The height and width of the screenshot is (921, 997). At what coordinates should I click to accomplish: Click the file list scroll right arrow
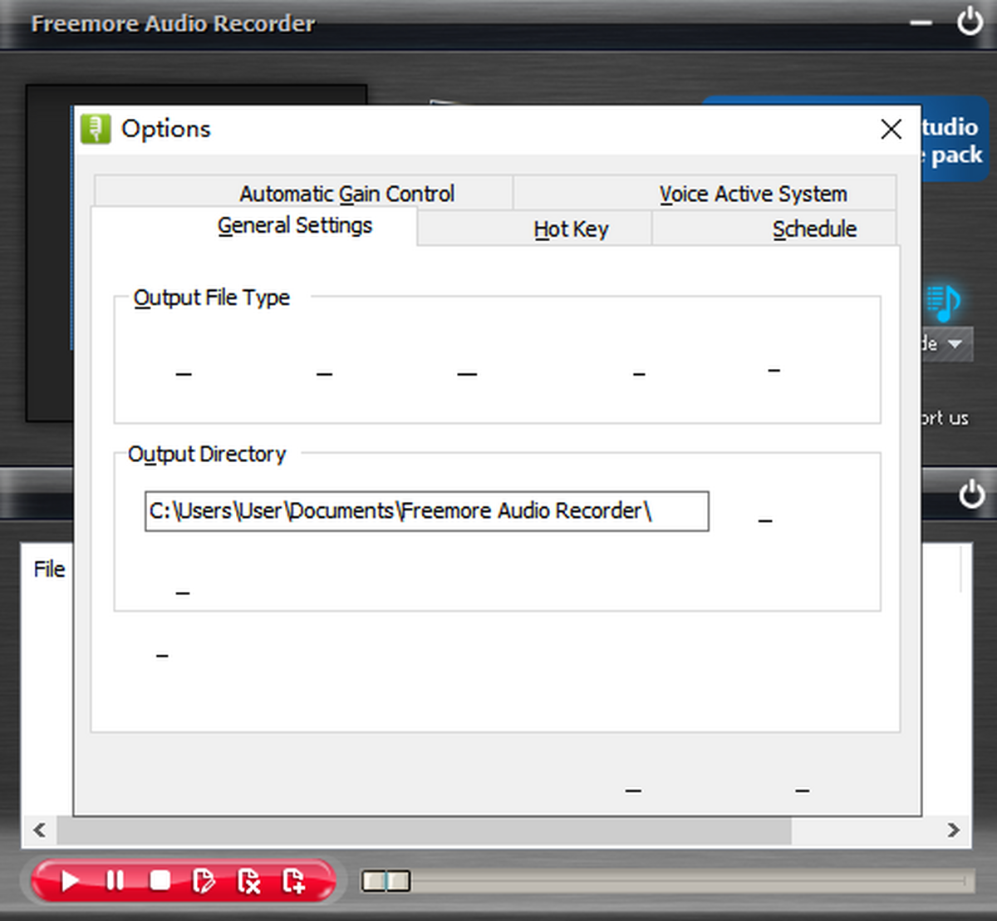(x=954, y=830)
